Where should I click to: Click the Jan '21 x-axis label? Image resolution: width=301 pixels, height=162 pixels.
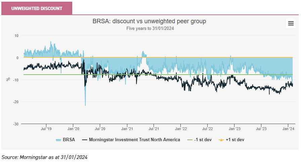(x=127, y=129)
